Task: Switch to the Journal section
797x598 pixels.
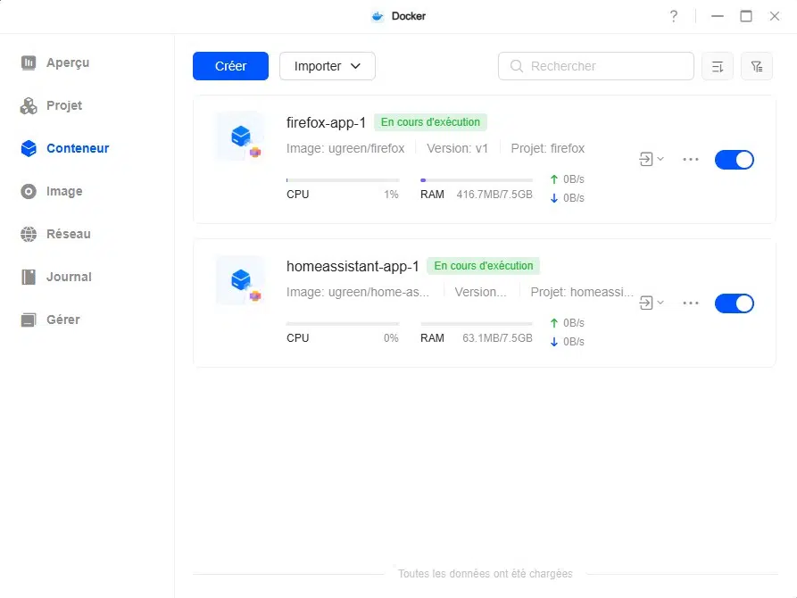Action: [x=69, y=277]
